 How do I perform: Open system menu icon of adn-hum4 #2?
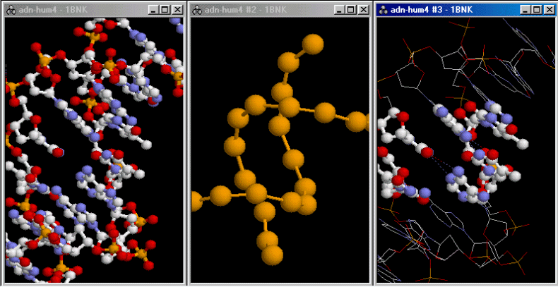coord(198,9)
